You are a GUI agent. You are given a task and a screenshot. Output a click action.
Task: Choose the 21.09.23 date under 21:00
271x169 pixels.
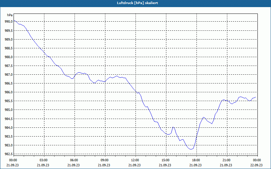pyautogui.click(x=226, y=165)
